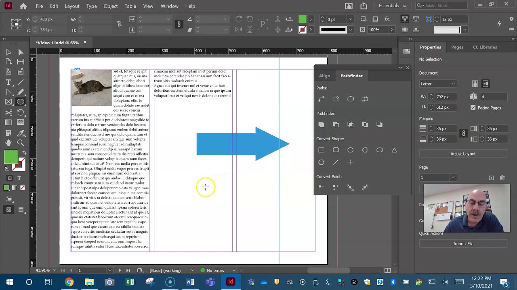
Task: Open the stroke style dropdown
Action: coord(350,30)
